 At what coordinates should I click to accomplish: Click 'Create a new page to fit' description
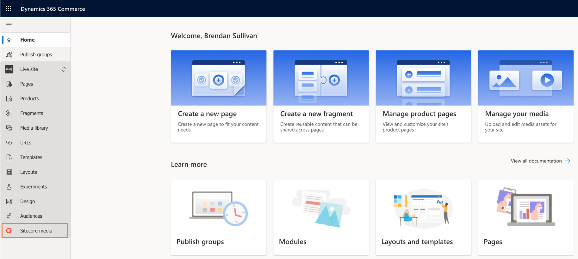point(218,127)
